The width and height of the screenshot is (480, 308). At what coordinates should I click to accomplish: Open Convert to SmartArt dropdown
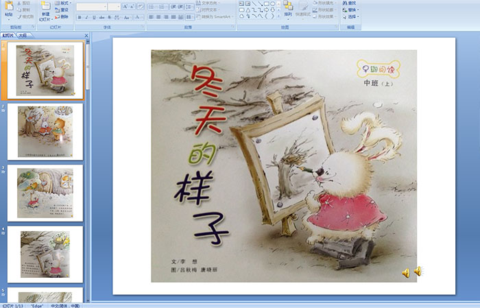click(x=215, y=16)
